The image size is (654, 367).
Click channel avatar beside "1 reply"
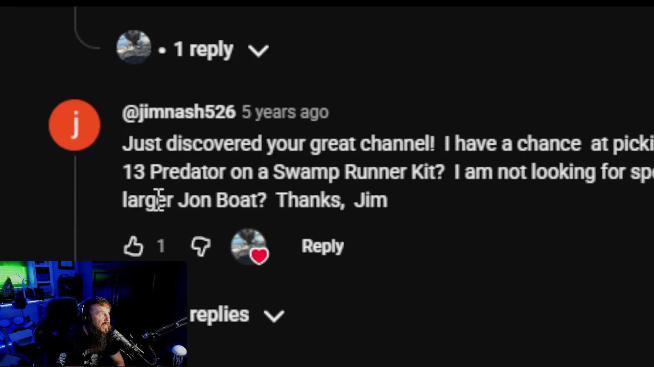134,47
